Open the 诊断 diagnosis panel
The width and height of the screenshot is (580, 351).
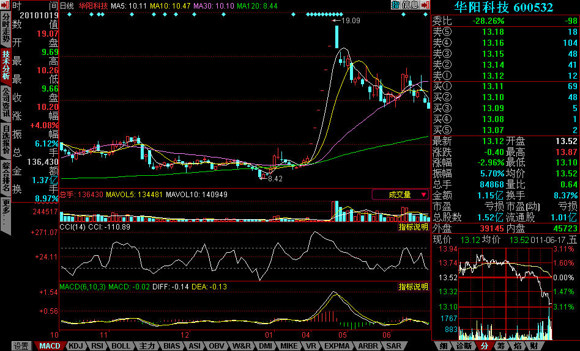click(x=464, y=346)
